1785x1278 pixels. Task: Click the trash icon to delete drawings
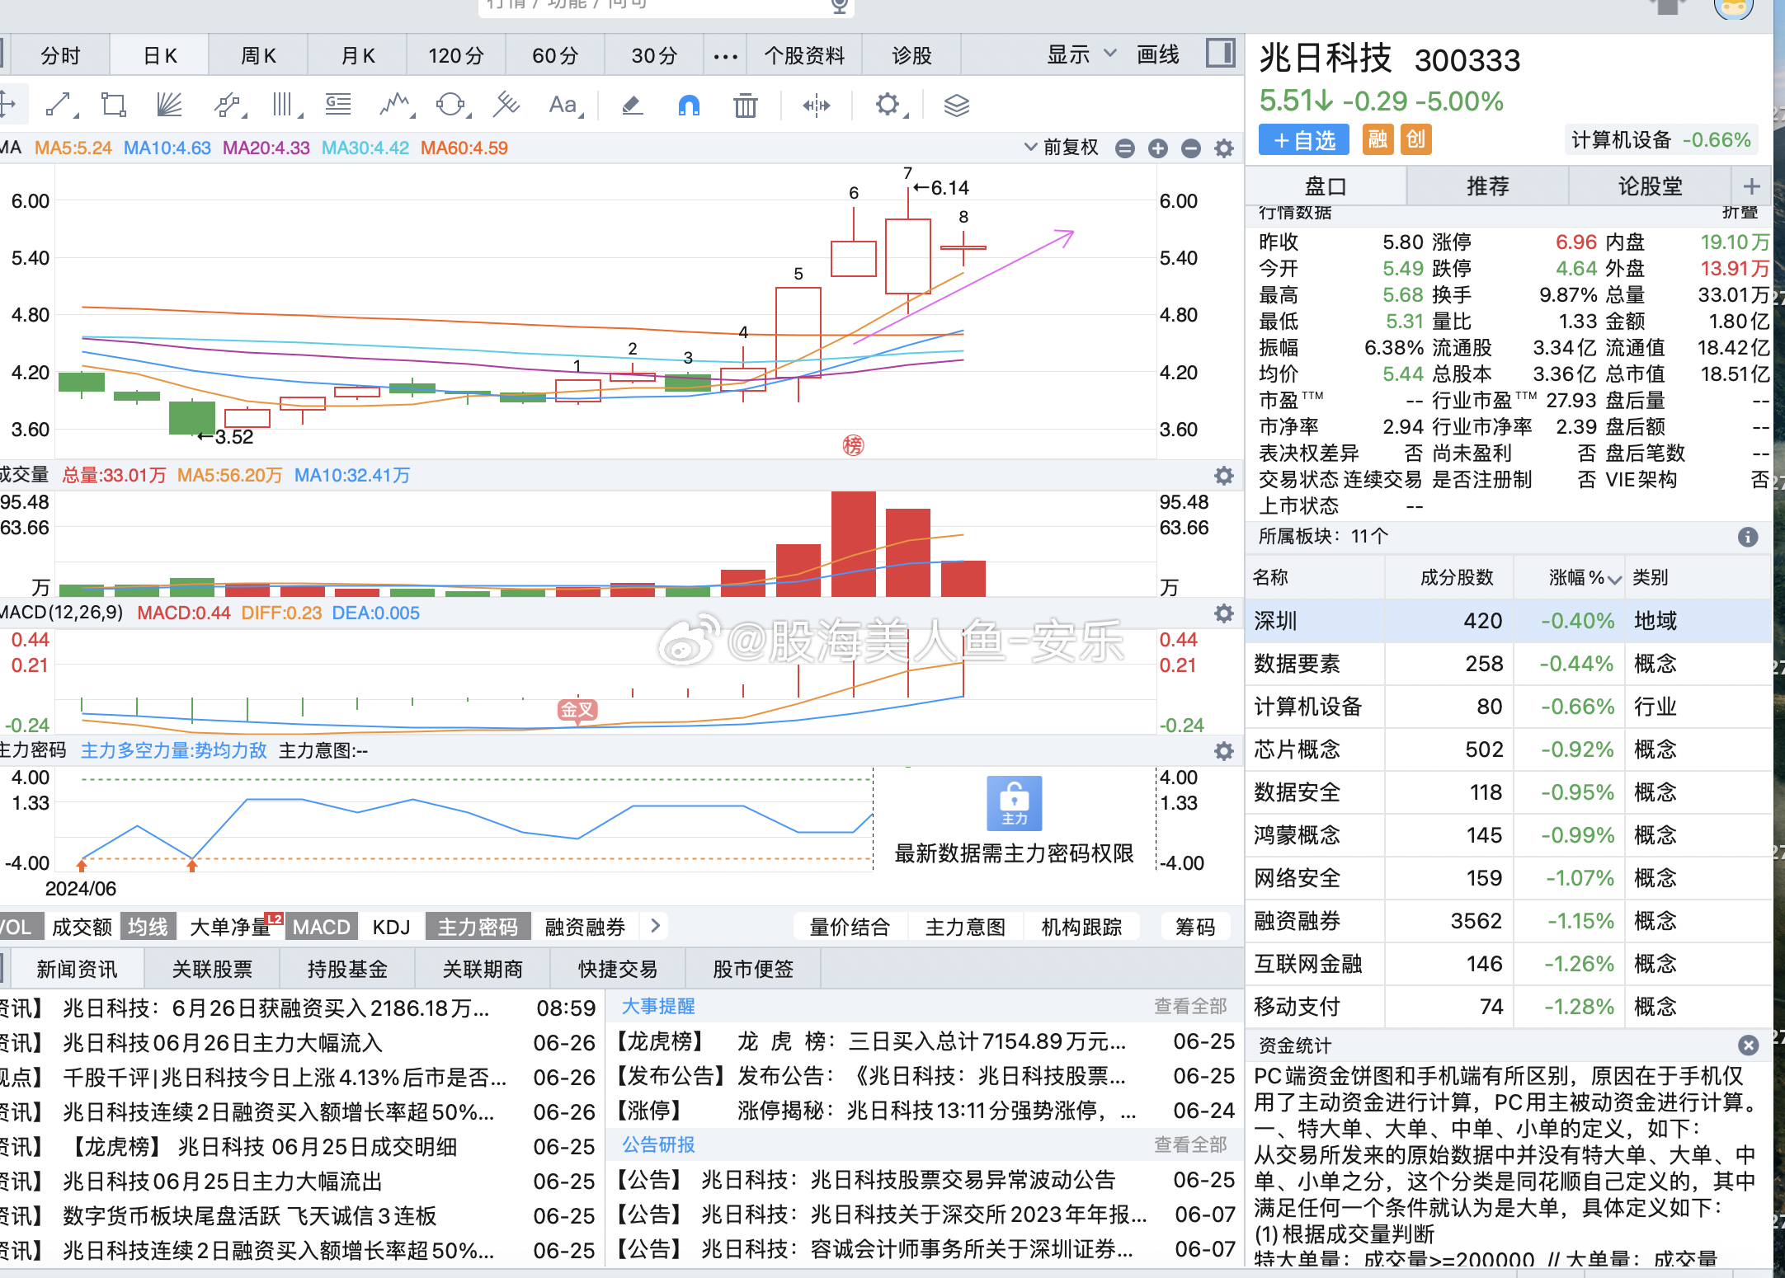point(745,105)
